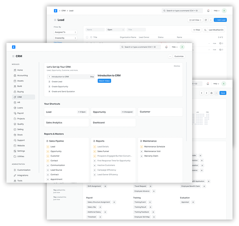Image resolution: width=239 pixels, height=226 pixels.
Task: Open the Assigned To filter dropdown
Action: pyautogui.click(x=65, y=32)
